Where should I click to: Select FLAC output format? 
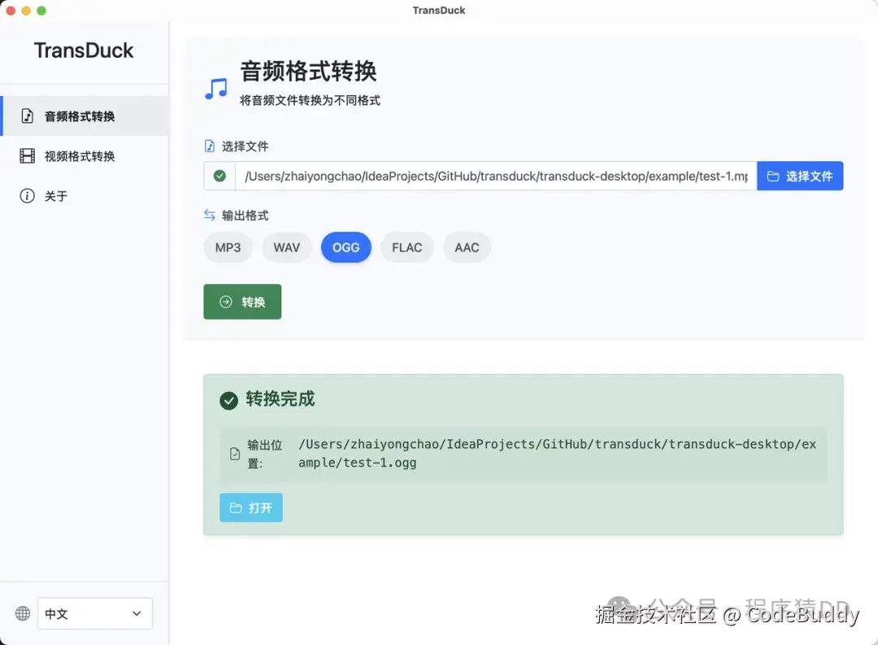407,248
